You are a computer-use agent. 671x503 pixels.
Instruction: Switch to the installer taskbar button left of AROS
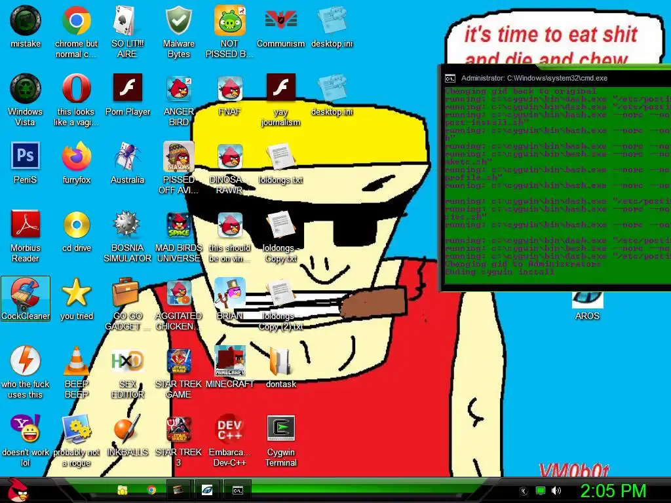point(178,490)
